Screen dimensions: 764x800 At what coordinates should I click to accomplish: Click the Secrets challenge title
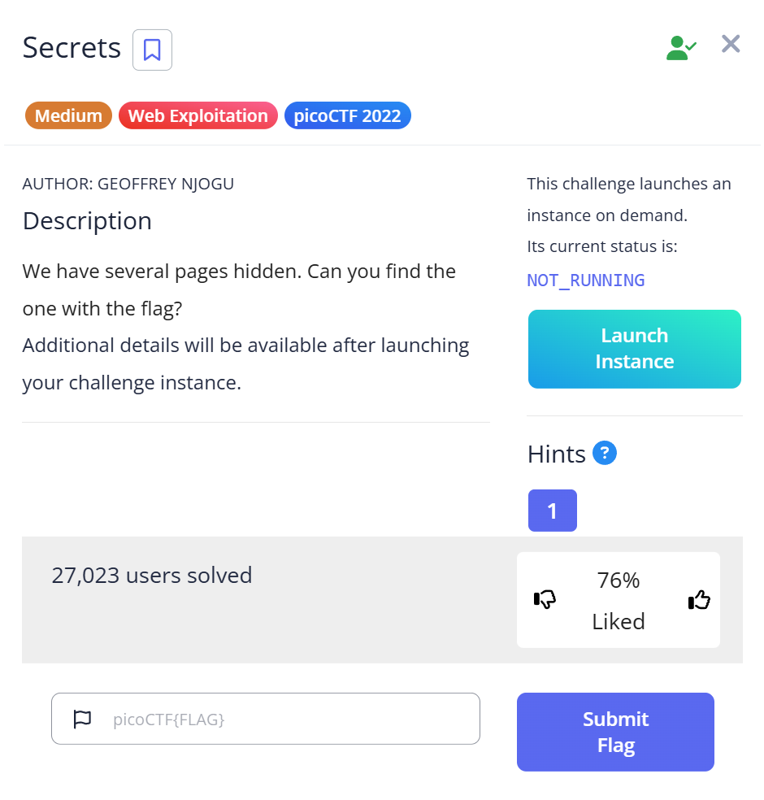72,48
